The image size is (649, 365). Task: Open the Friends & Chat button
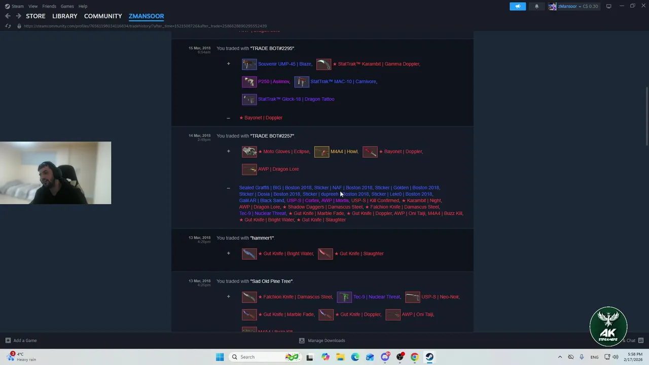[x=633, y=341]
